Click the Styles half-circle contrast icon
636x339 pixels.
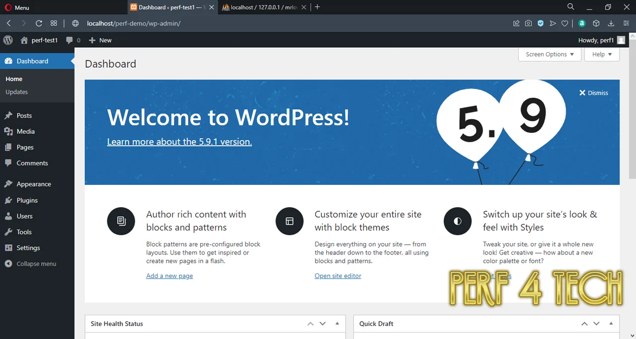(x=458, y=221)
